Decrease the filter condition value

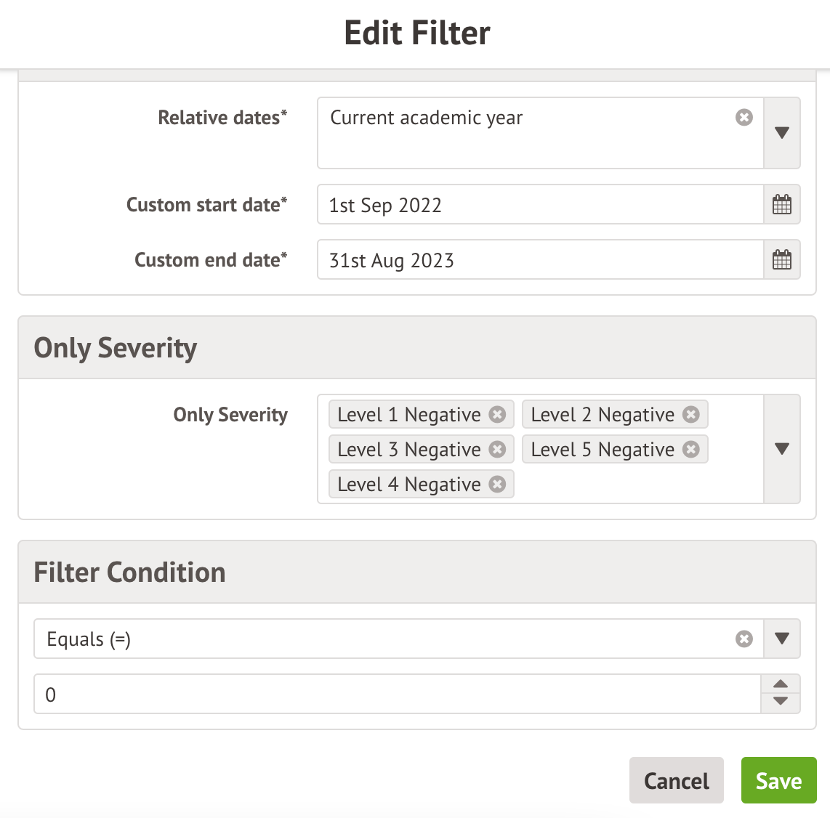pos(781,702)
